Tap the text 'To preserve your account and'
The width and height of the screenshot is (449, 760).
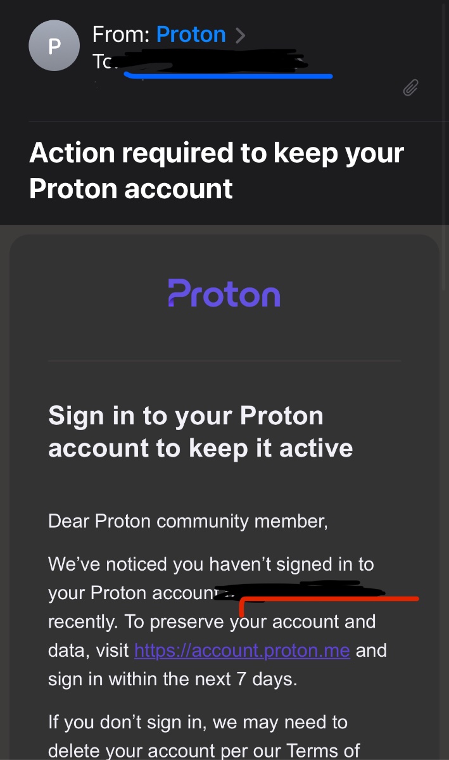pos(249,621)
